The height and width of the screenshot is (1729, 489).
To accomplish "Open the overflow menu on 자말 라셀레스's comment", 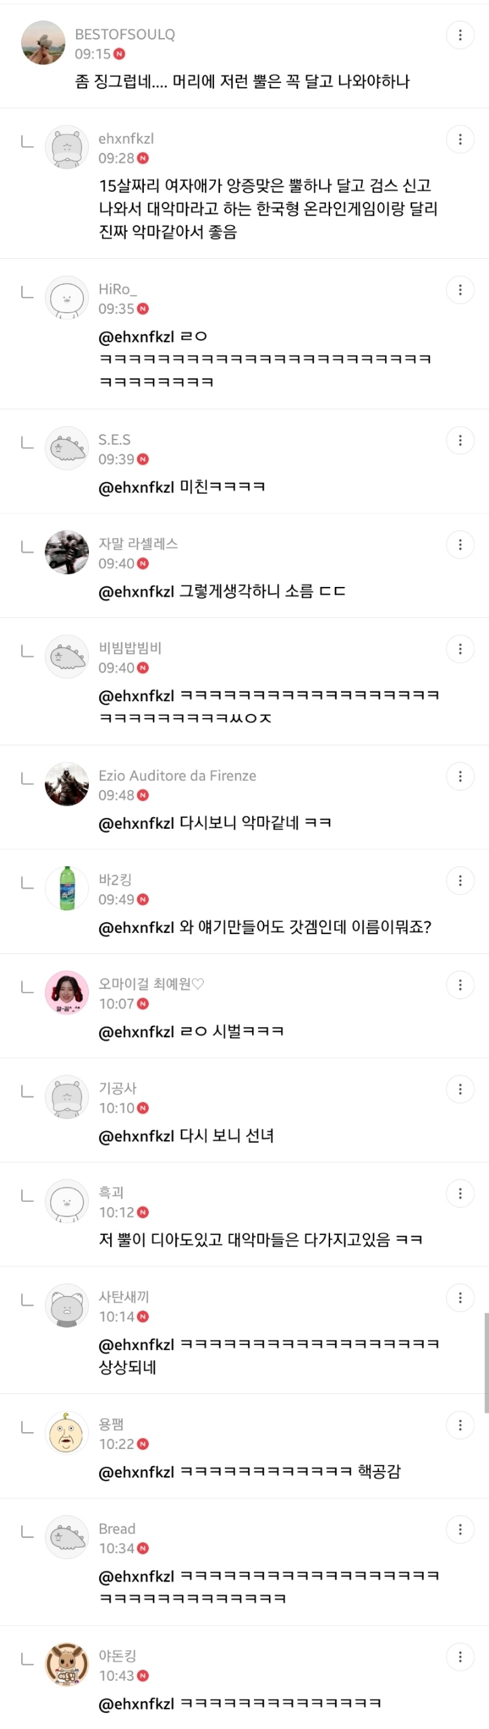I will [x=462, y=543].
